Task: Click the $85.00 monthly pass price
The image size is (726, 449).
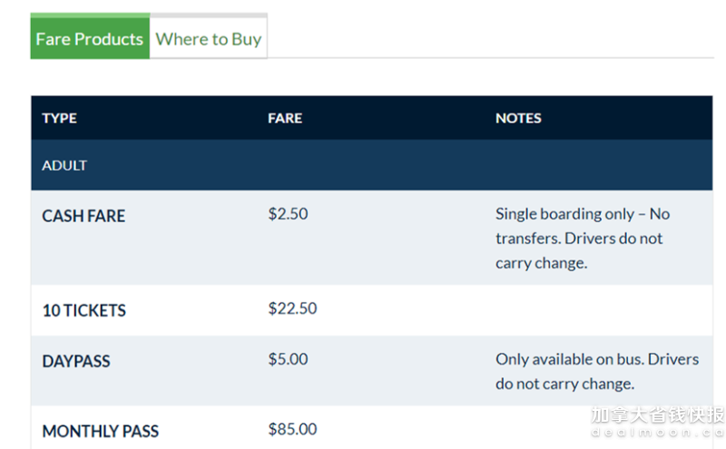Action: pyautogui.click(x=292, y=429)
